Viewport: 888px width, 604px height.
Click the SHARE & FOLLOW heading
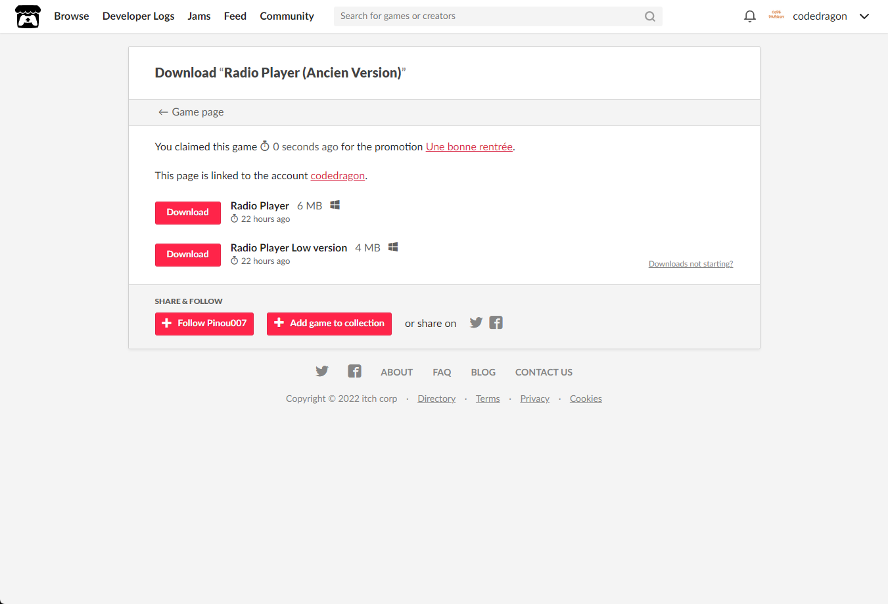point(189,301)
